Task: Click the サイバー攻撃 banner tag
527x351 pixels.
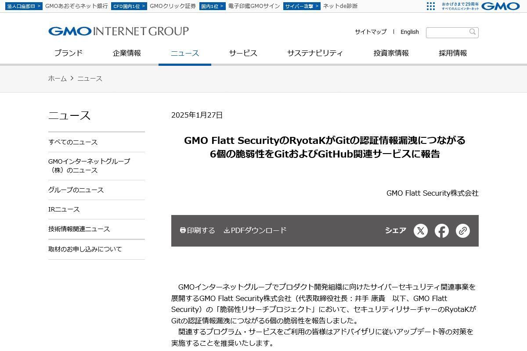Action: tap(302, 6)
